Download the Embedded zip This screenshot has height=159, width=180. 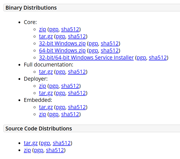[x=43, y=115]
